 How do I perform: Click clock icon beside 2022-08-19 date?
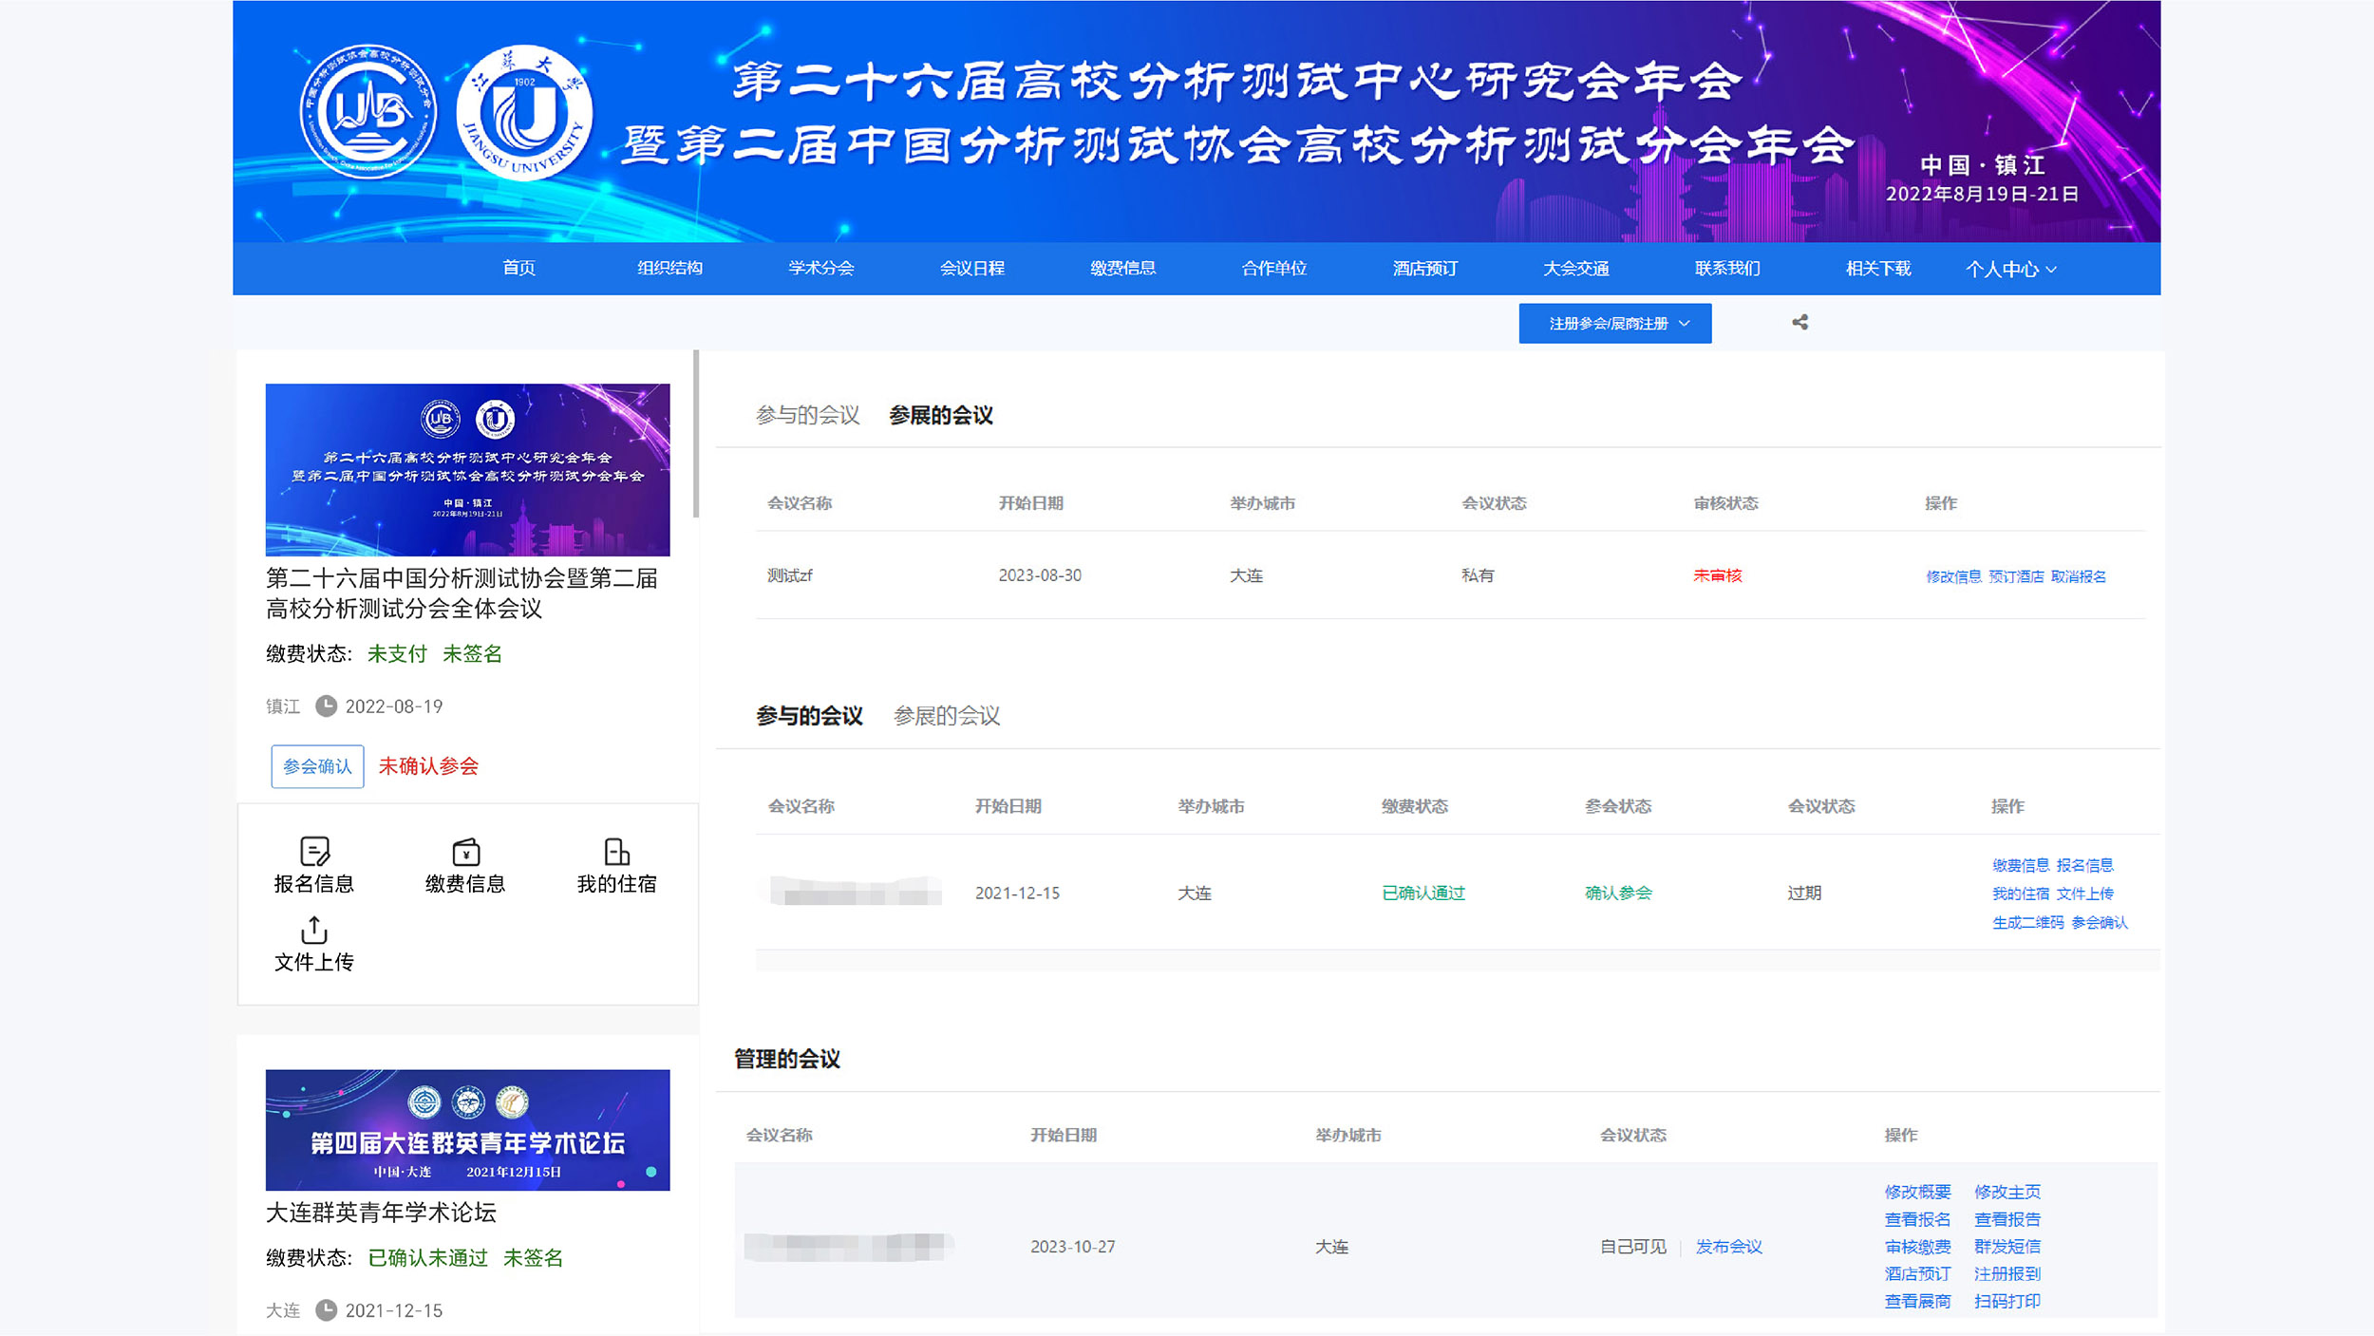[x=326, y=706]
